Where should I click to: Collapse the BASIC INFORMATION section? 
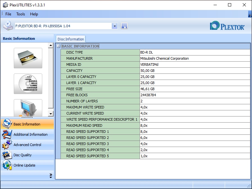click(x=59, y=46)
